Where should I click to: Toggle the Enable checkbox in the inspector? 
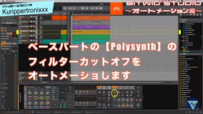(2, 31)
